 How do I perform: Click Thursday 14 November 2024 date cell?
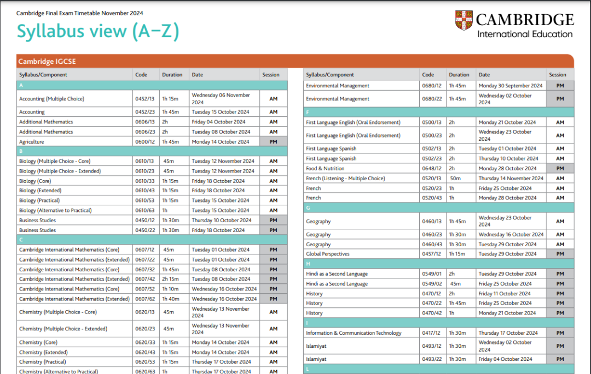511,179
